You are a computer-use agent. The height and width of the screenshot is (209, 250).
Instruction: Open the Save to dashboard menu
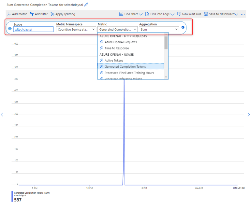pyautogui.click(x=221, y=14)
